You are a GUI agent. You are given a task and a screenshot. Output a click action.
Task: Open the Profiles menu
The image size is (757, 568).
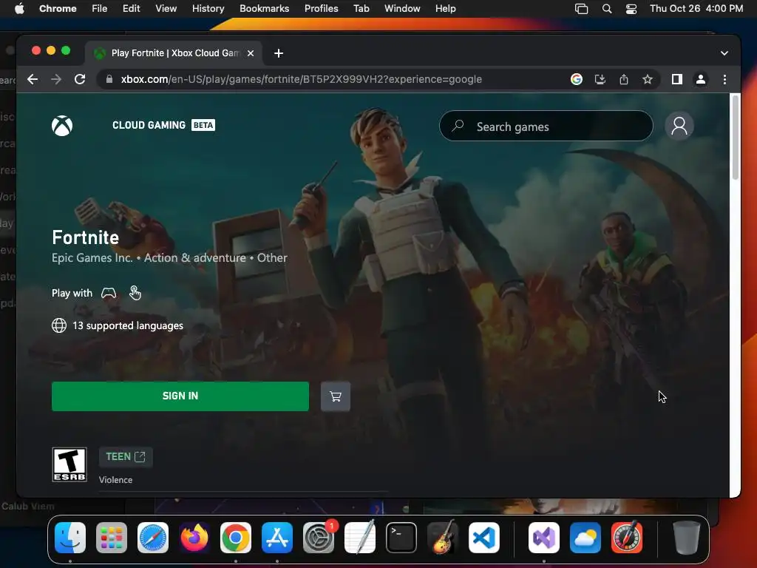321,8
